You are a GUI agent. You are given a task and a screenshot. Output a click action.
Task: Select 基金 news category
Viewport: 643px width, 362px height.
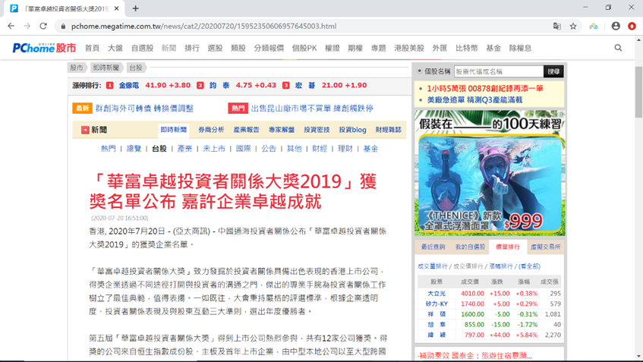coord(370,149)
